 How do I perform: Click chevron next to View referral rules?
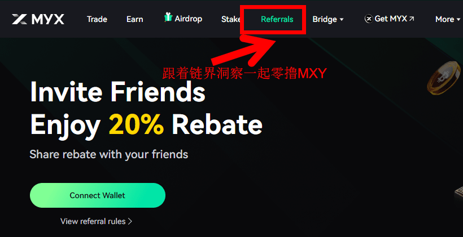[130, 221]
